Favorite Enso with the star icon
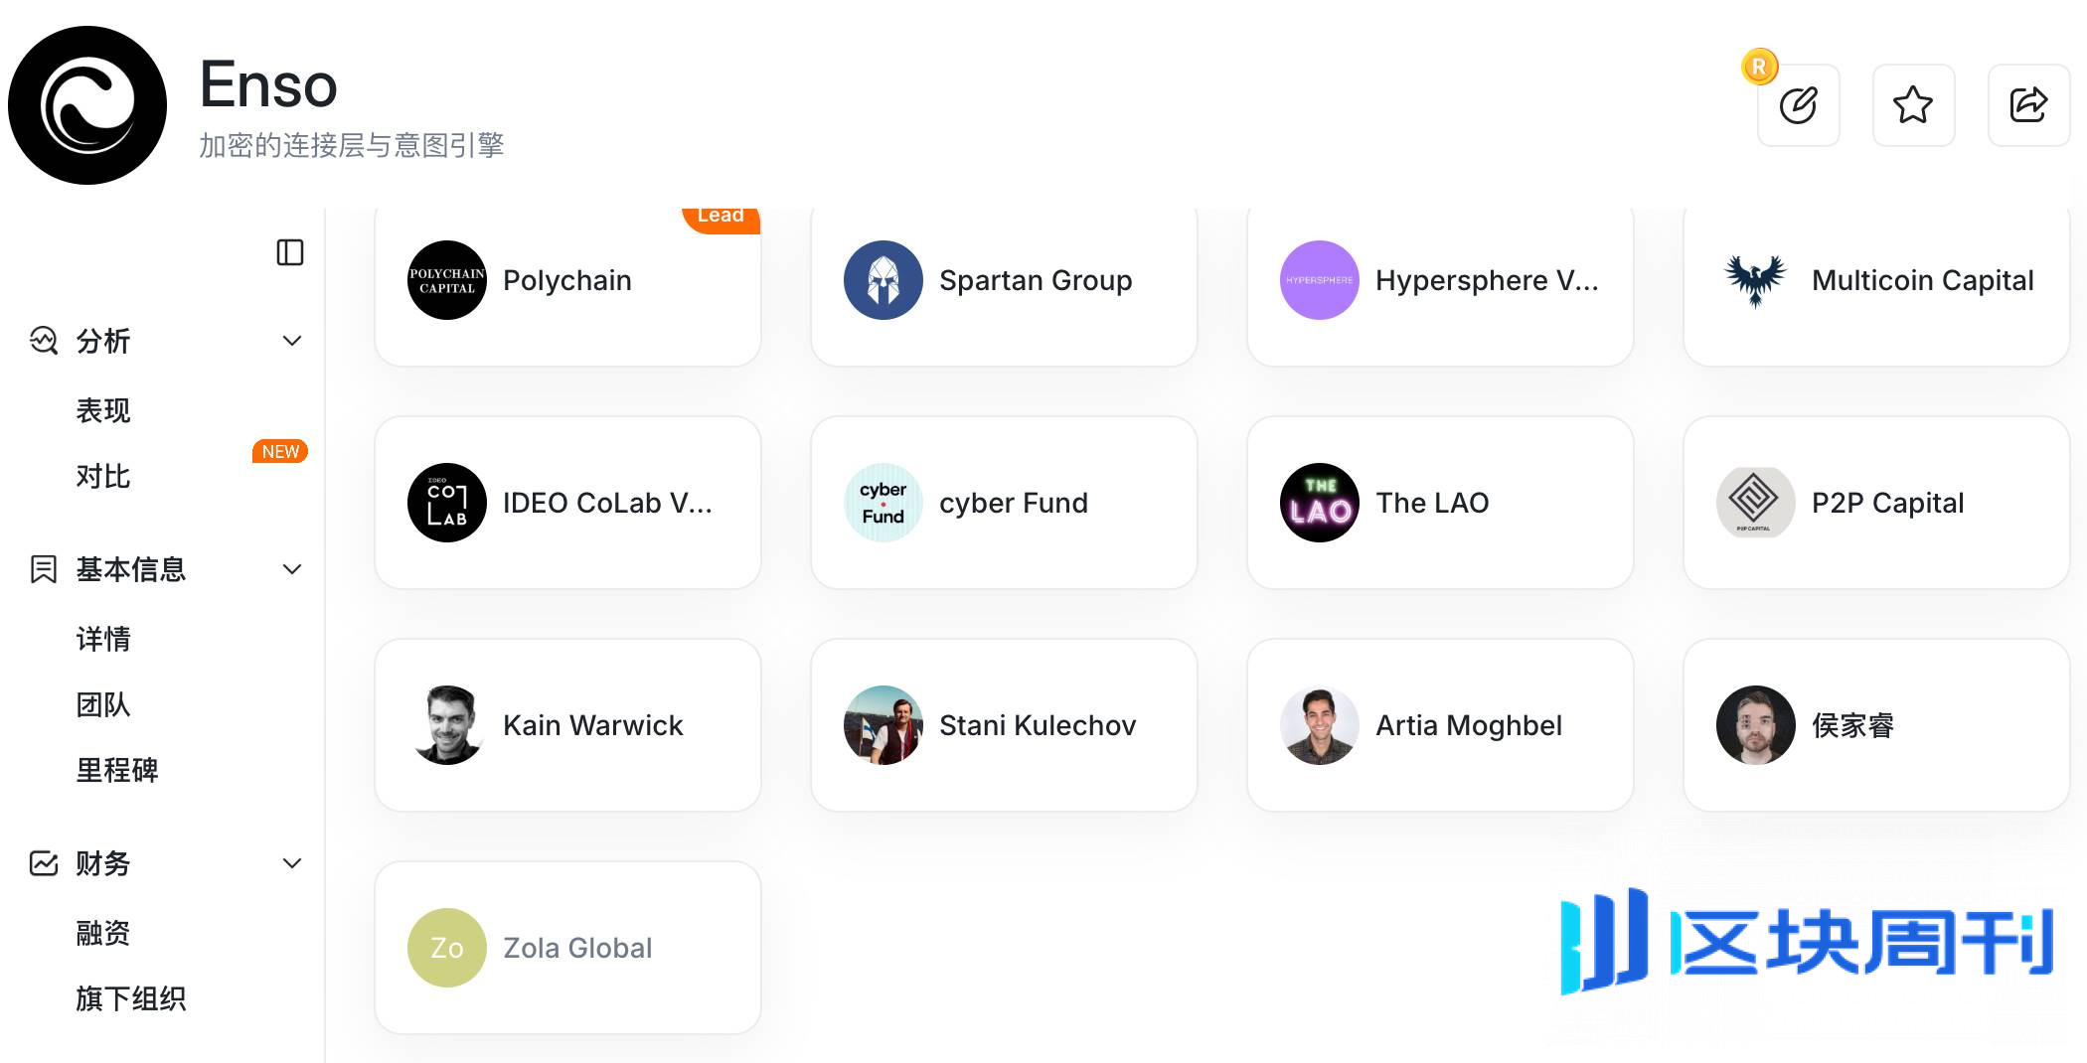 point(1913,105)
